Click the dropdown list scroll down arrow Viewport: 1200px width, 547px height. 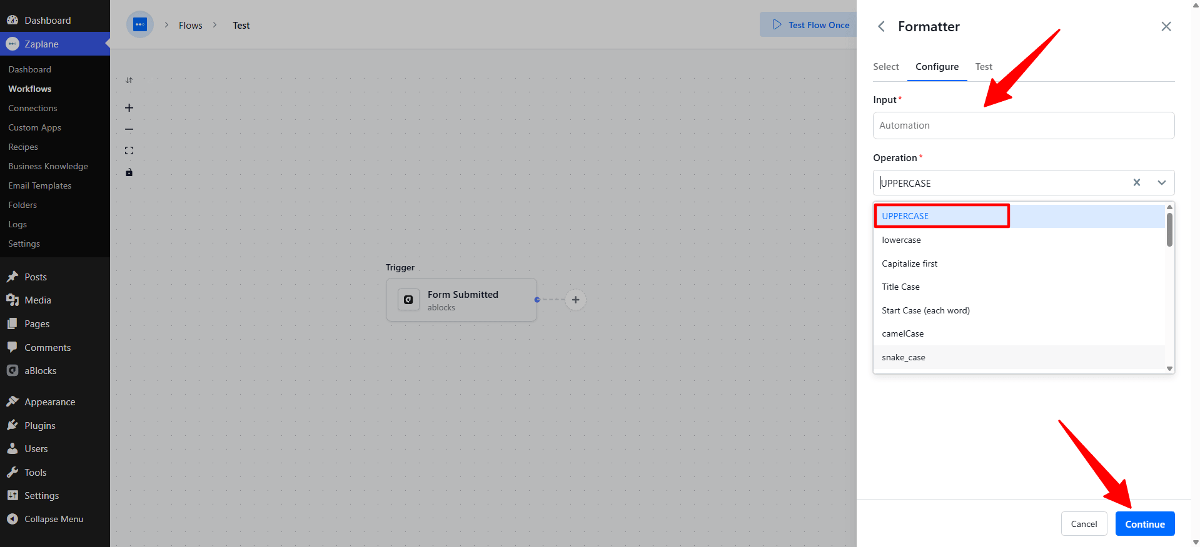1169,368
